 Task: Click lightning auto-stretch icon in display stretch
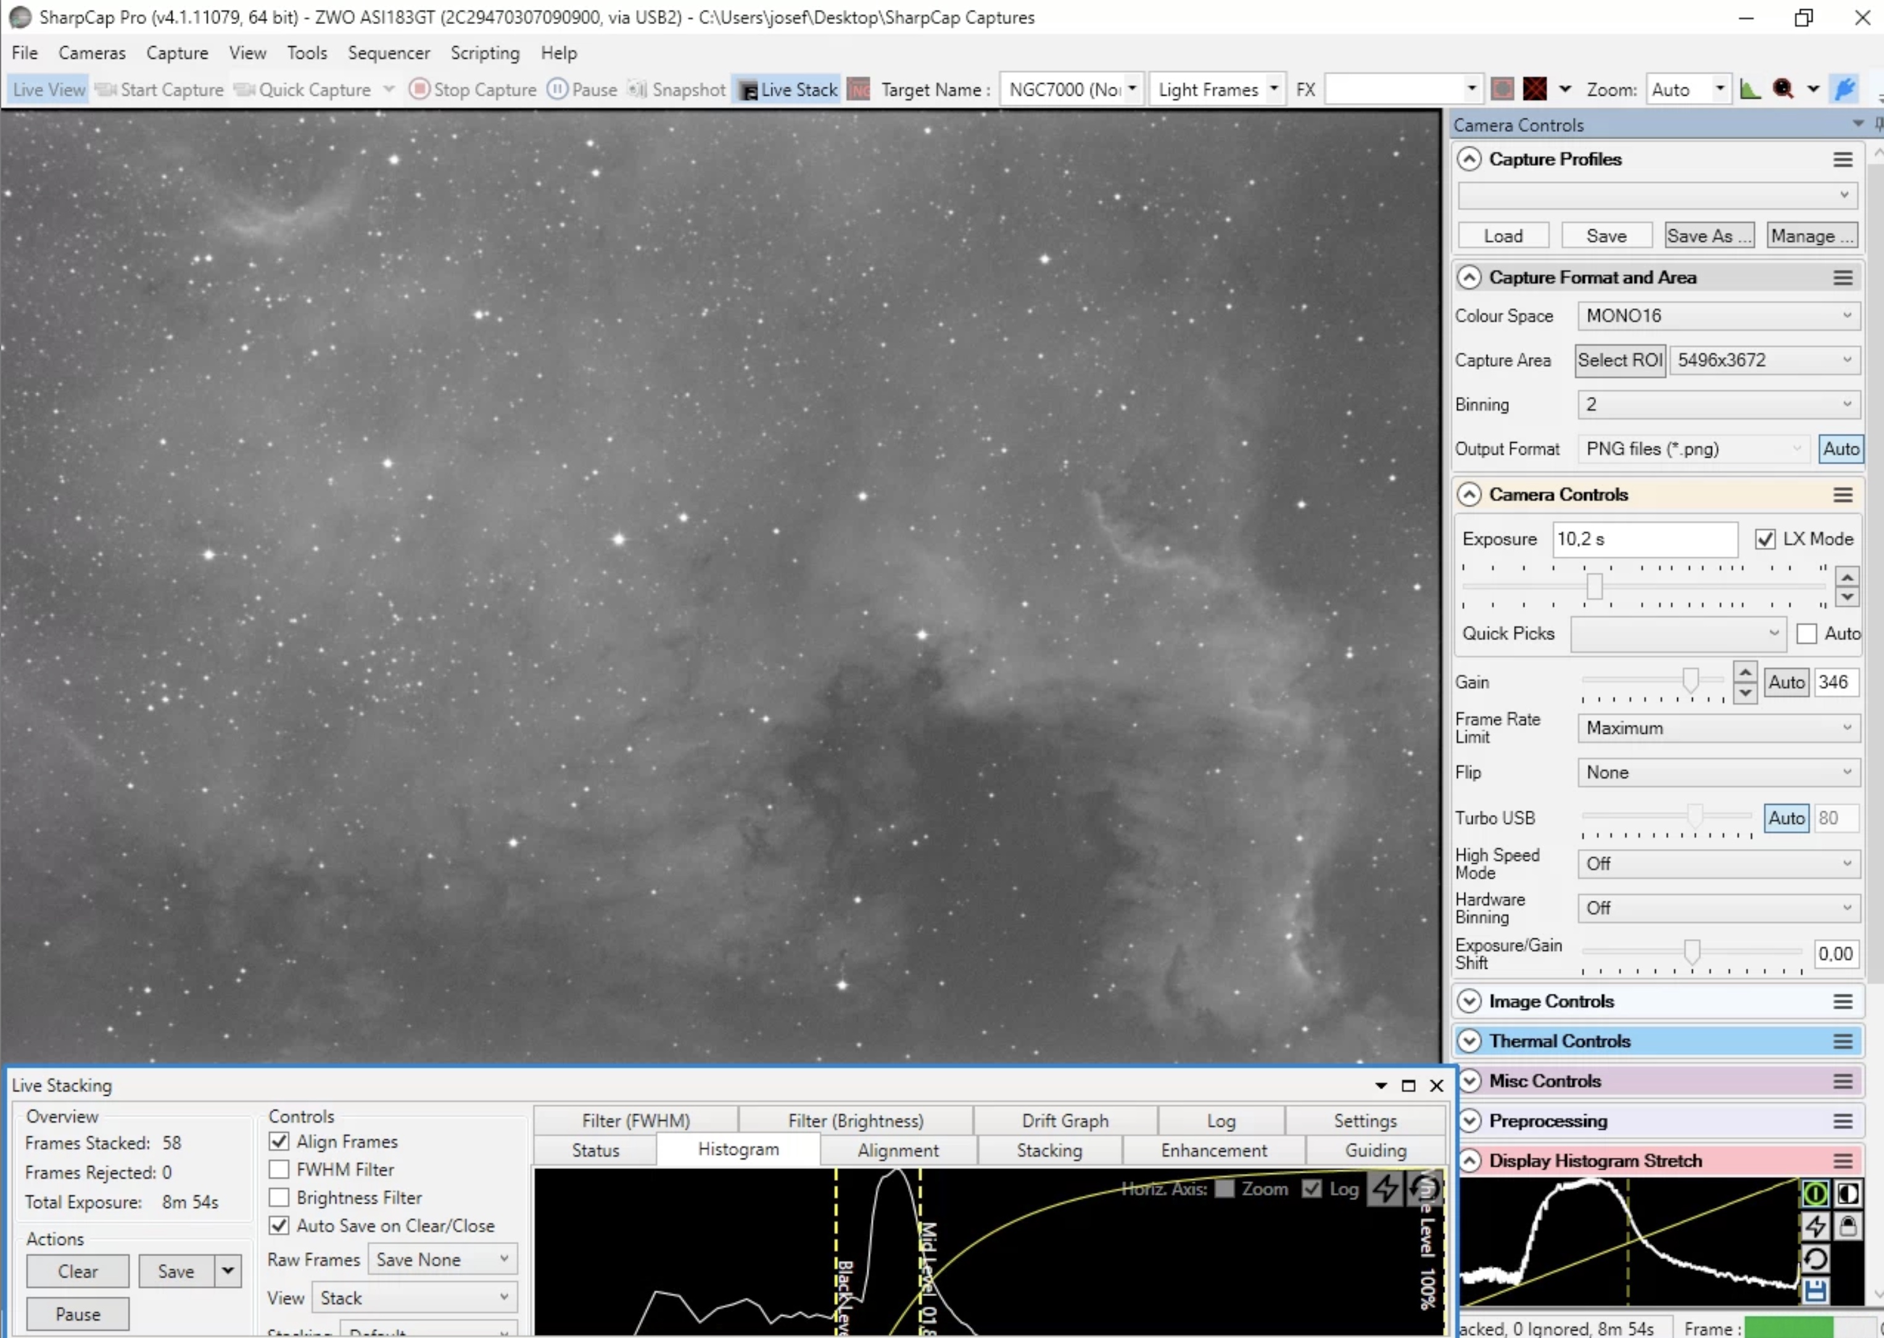[x=1815, y=1226]
